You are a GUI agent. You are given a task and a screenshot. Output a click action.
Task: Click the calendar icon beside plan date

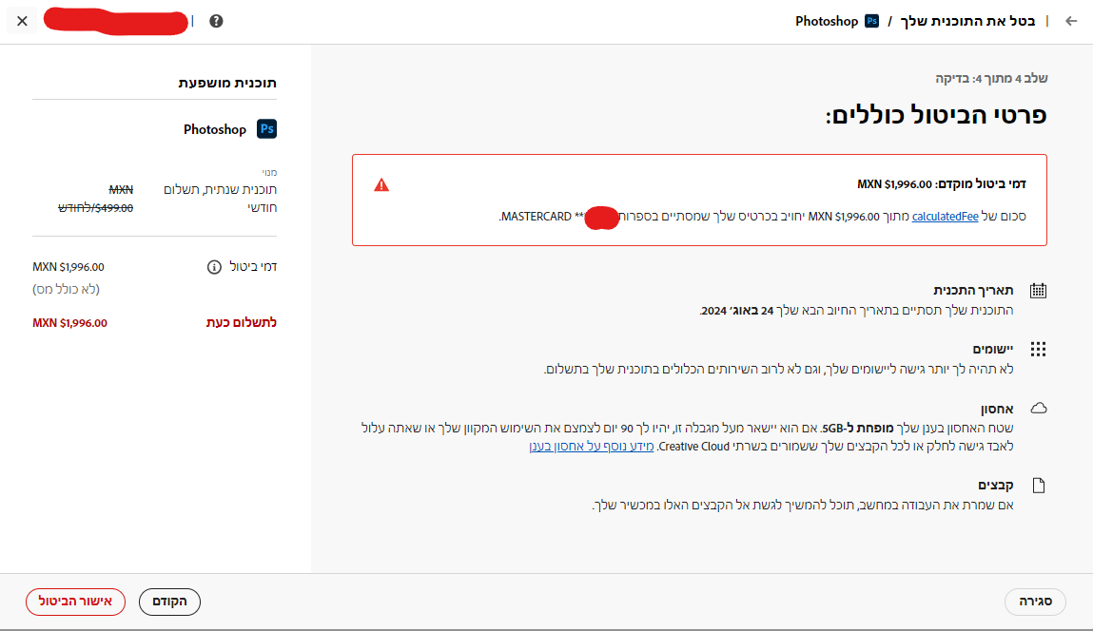click(x=1038, y=291)
